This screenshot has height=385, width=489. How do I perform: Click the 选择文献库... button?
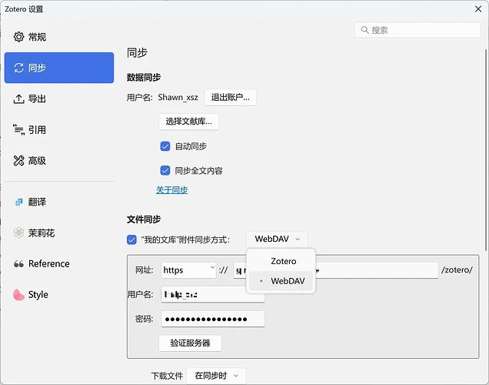coord(188,122)
